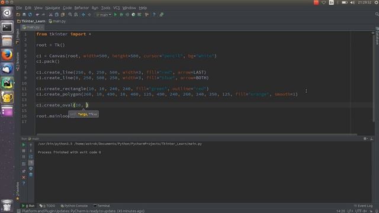This screenshot has width=379, height=213.
Task: Click the editor's vertical scrollbar
Action: pos(373,78)
